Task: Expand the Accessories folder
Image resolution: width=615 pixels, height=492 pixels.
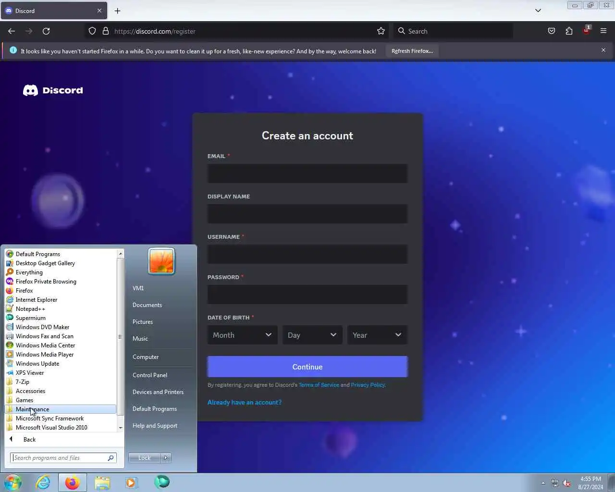Action: coord(61,391)
